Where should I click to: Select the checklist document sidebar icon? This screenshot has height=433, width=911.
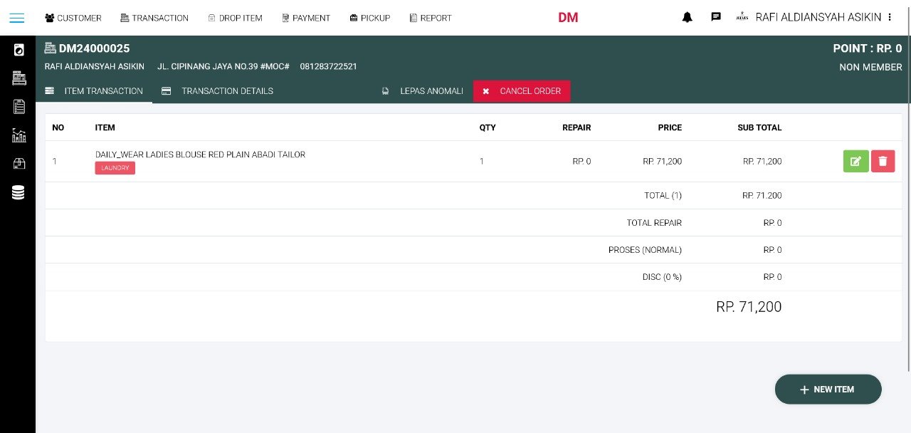[19, 107]
